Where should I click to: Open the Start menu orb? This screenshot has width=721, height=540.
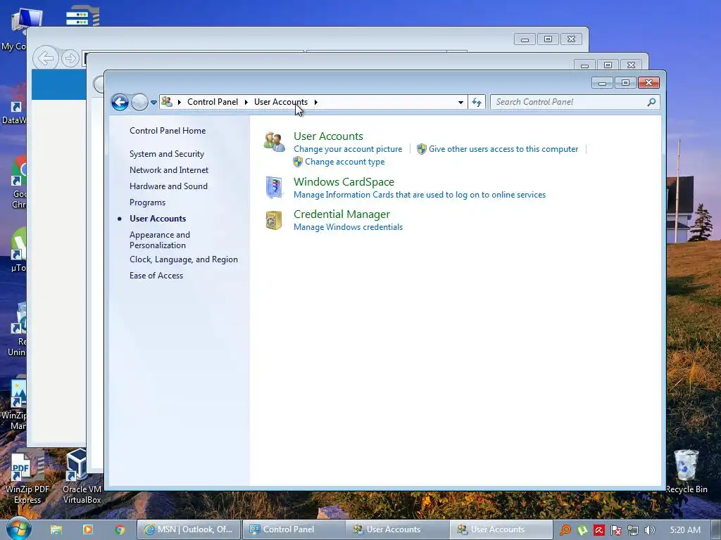(19, 529)
